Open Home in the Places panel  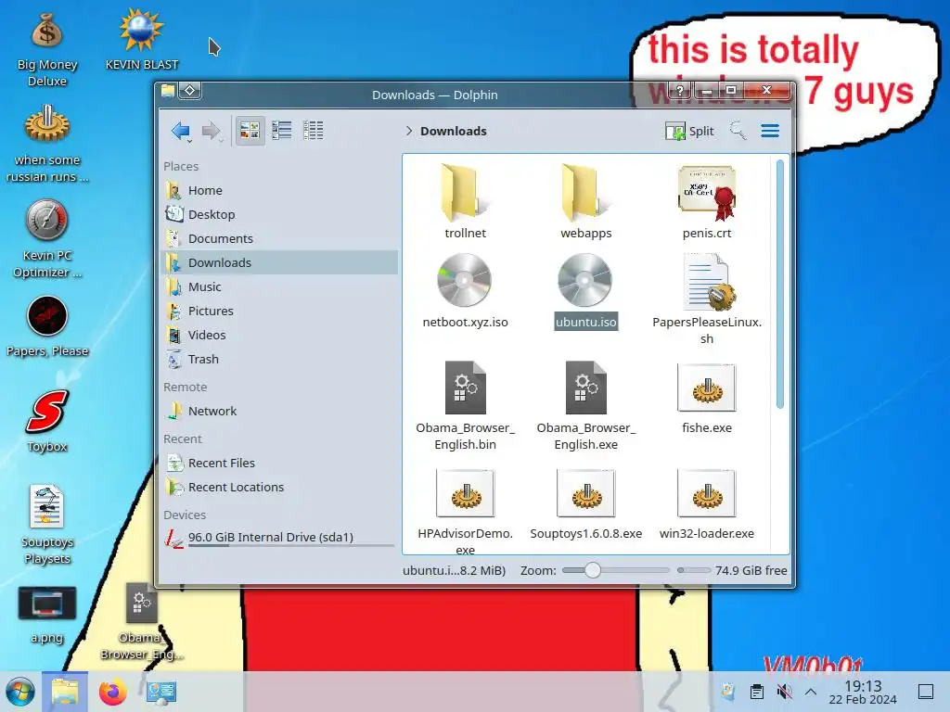280,190
